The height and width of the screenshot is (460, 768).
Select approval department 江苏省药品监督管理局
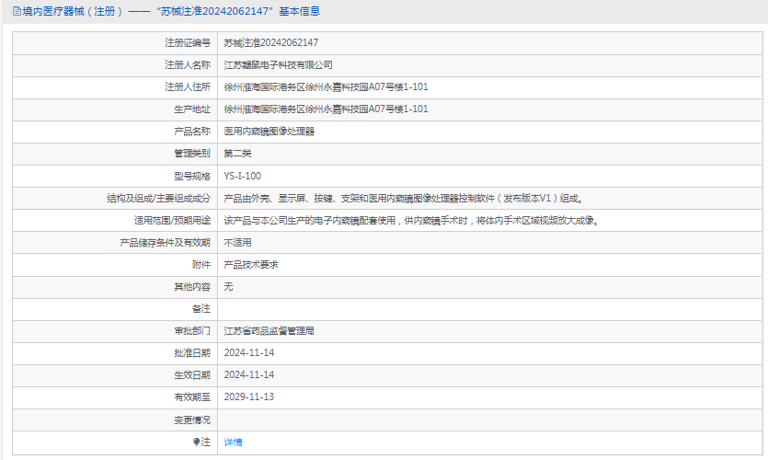click(x=269, y=331)
